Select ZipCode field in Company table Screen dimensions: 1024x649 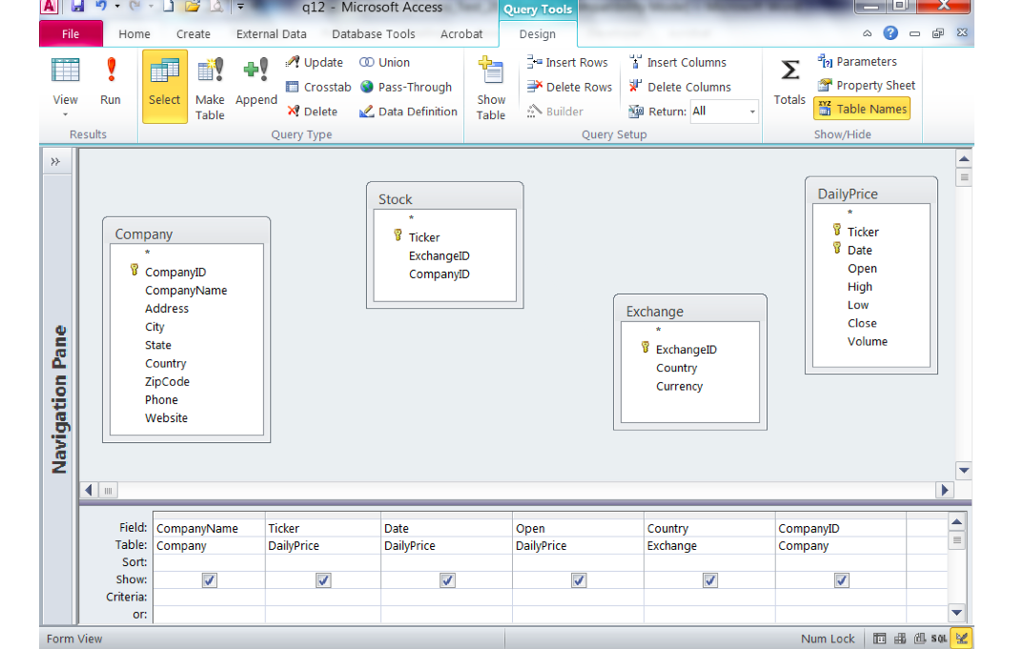coord(167,381)
